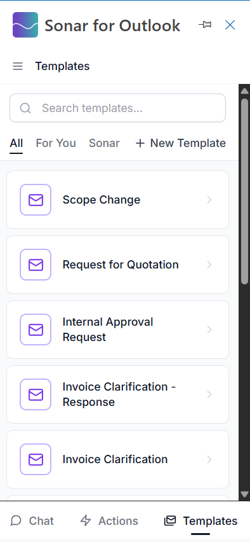Expand Scope Change with its chevron
Screen dimensions: 250x542
click(209, 200)
